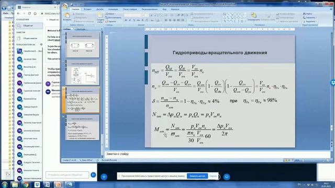Viewport: 335px width, 188px height.
Task: Click Восстановить in the slides group
Action: click(x=113, y=18)
